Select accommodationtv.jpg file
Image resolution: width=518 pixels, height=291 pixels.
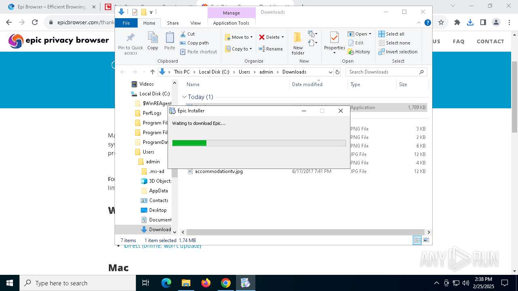click(219, 171)
